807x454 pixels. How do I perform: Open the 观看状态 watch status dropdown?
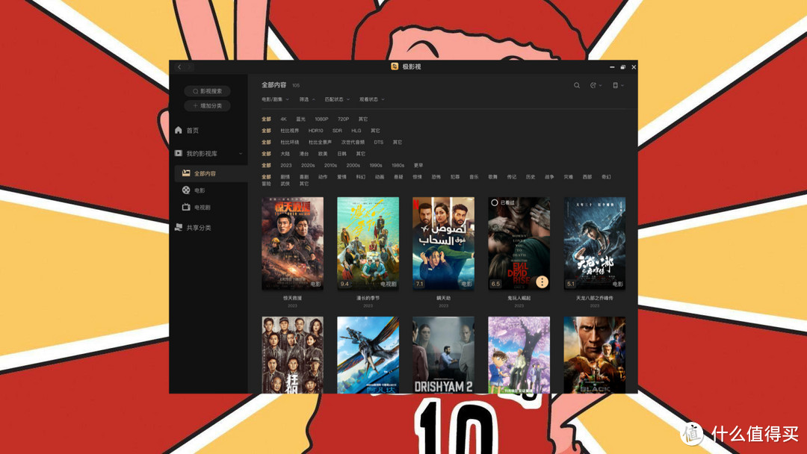[x=371, y=99]
